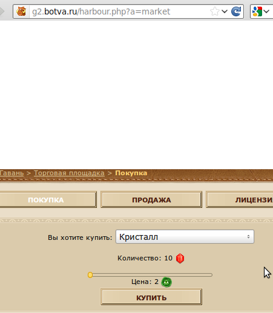Click the botva pig site favicon

click(x=21, y=11)
